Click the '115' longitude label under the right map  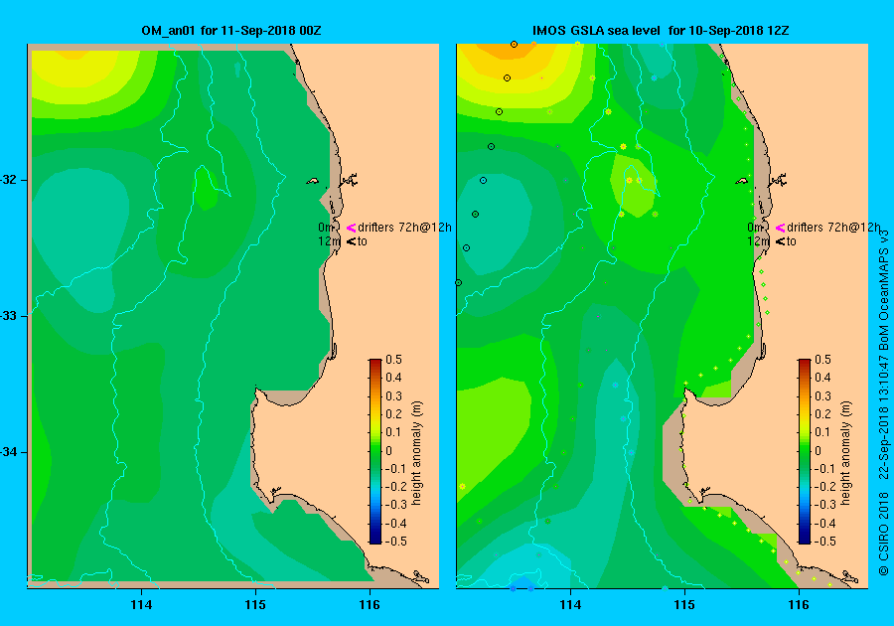[684, 605]
